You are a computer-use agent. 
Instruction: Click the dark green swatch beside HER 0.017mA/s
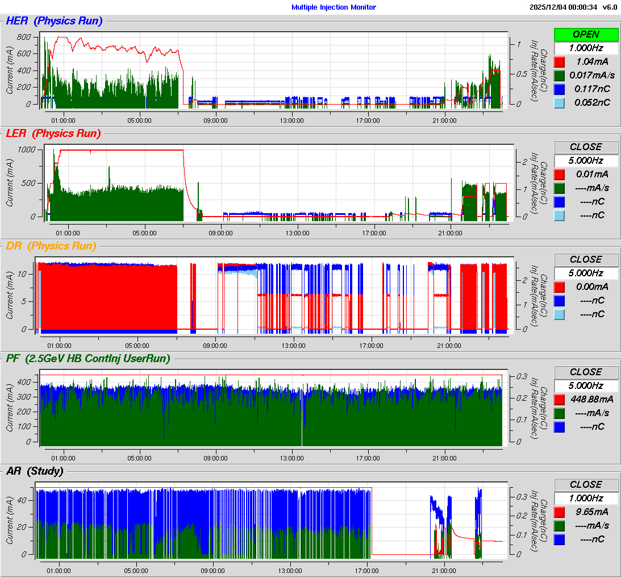pyautogui.click(x=560, y=76)
